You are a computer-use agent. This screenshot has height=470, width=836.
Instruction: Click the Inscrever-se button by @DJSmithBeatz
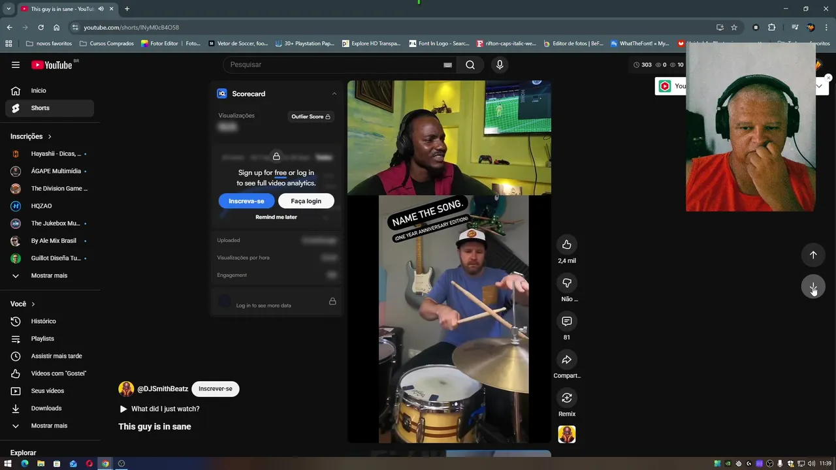(216, 389)
